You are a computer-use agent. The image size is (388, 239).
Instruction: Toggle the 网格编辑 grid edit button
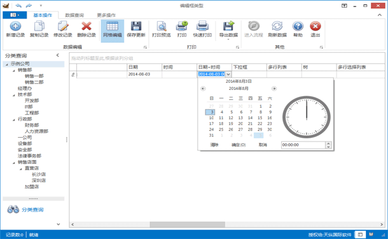(x=113, y=31)
